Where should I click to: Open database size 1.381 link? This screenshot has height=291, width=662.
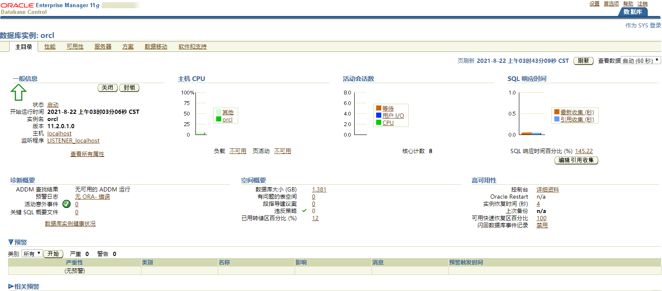319,189
